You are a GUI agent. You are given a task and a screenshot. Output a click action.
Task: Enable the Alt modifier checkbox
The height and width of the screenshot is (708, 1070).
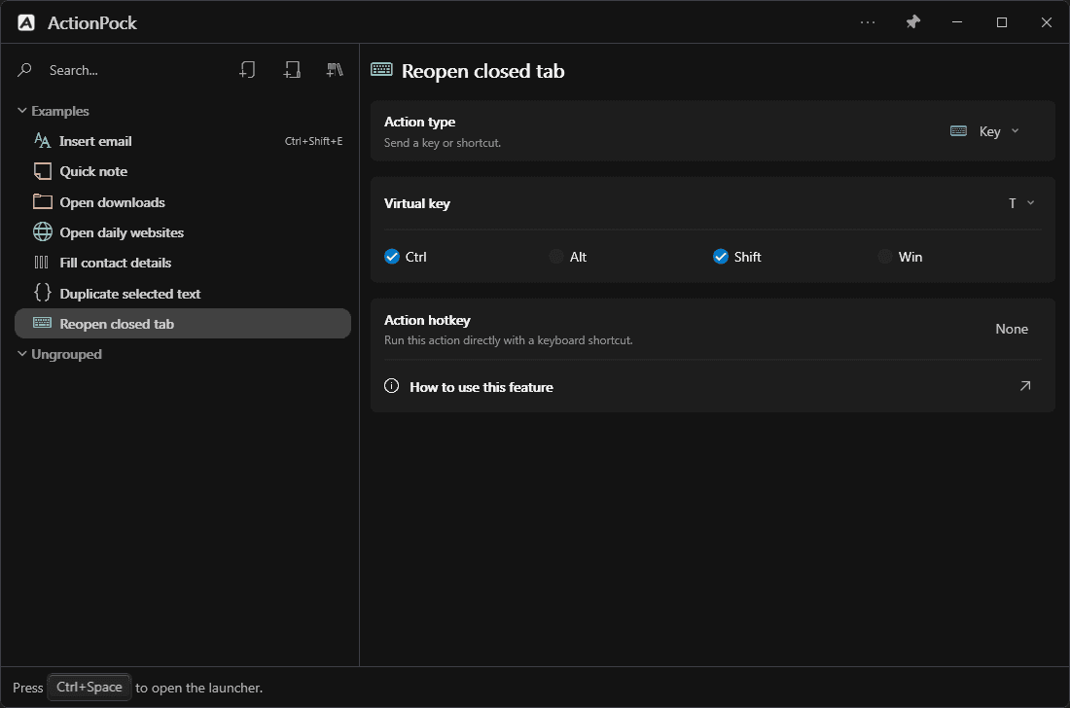[556, 257]
